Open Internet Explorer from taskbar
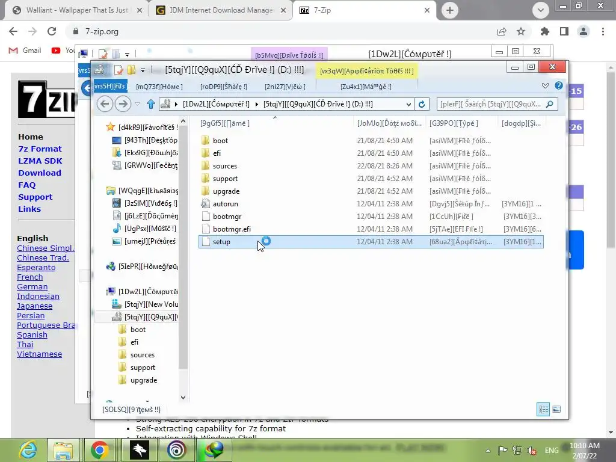The height and width of the screenshot is (462, 616). click(28, 450)
